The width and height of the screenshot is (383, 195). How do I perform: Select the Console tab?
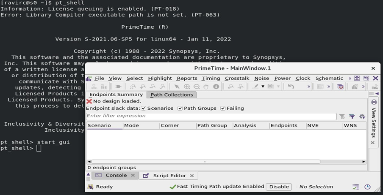(116, 175)
